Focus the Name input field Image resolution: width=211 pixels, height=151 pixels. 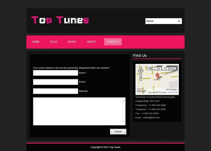point(55,73)
